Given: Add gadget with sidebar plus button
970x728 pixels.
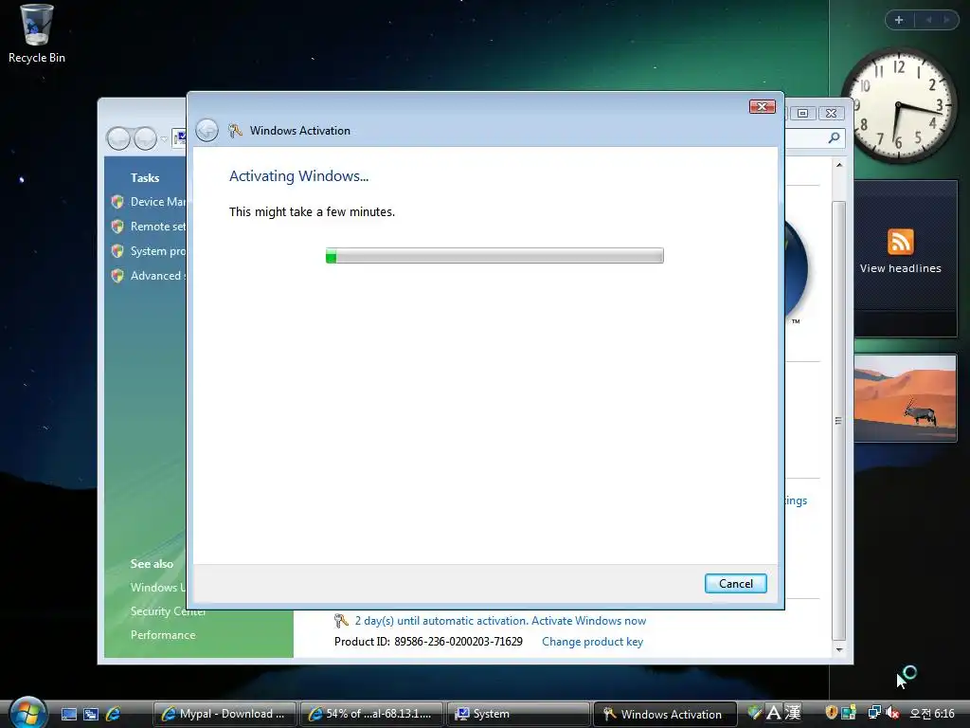Looking at the screenshot, I should click(x=899, y=20).
